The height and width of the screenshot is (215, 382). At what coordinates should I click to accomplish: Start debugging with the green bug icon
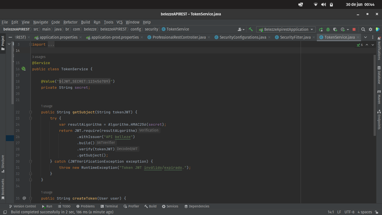tap(328, 29)
